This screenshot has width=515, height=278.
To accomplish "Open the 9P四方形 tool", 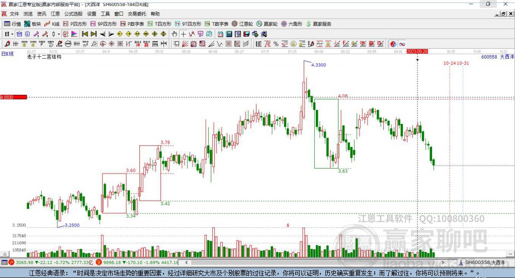I will [x=103, y=24].
